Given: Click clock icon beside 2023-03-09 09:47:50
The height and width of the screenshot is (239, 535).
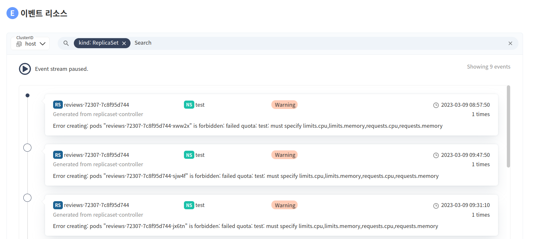Looking at the screenshot, I should coord(436,155).
